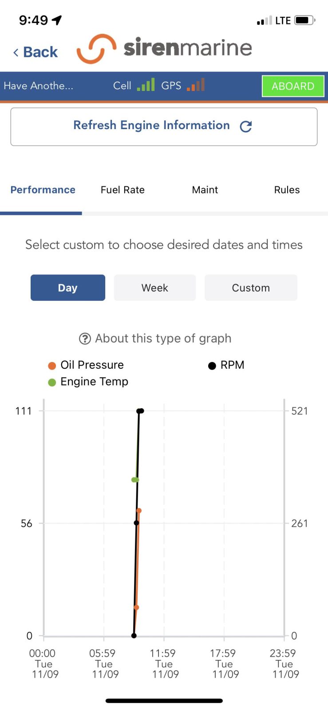The width and height of the screenshot is (328, 710).
Task: Tap the Cell signal strength bars
Action: 146,84
